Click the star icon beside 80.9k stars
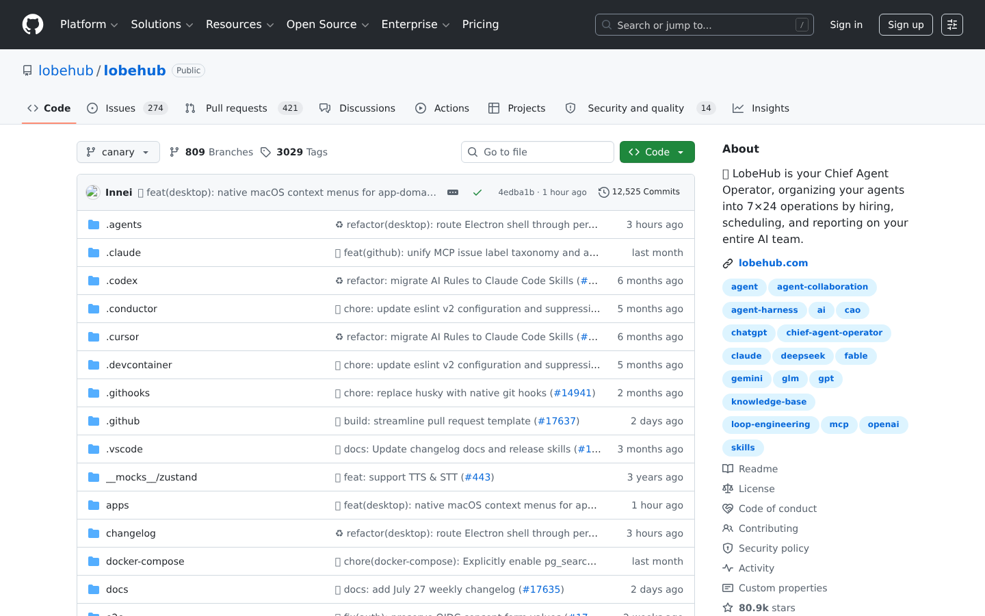This screenshot has height=616, width=985. click(728, 608)
